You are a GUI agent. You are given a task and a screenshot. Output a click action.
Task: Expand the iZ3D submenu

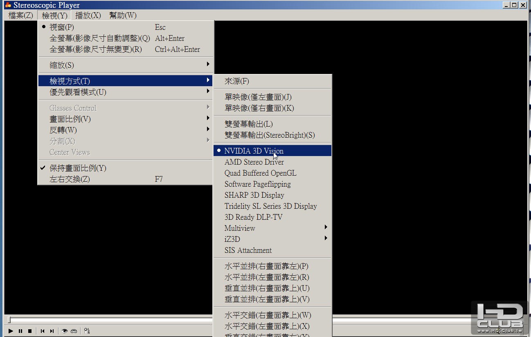tap(272, 239)
